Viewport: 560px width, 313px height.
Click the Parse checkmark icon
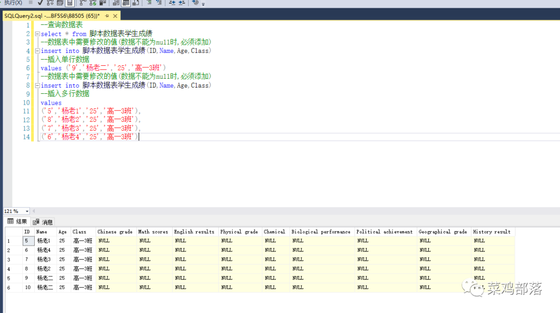click(40, 3)
